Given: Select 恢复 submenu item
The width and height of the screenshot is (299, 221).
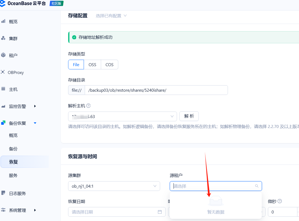Looking at the screenshot, I should click(x=25, y=162).
